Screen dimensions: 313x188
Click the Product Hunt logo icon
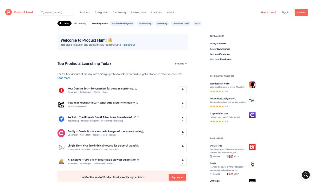[8, 12]
